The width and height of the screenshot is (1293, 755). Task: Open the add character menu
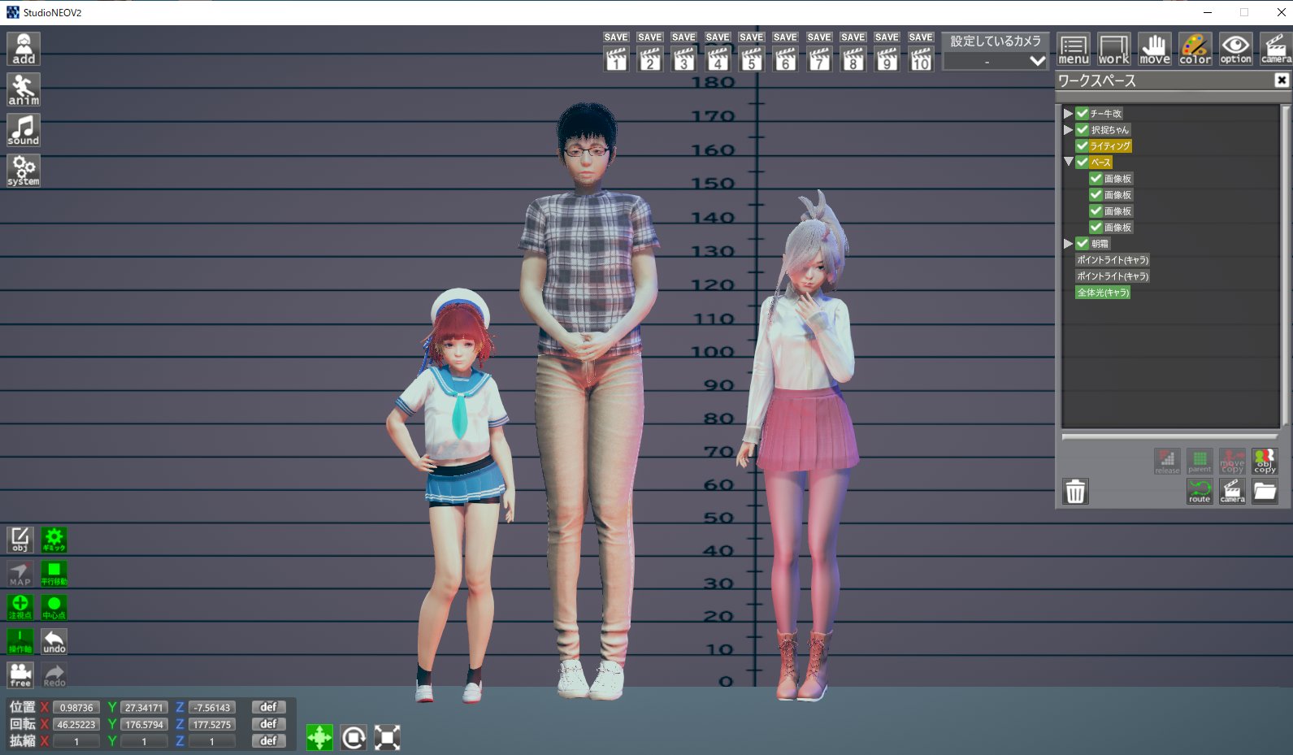(24, 49)
